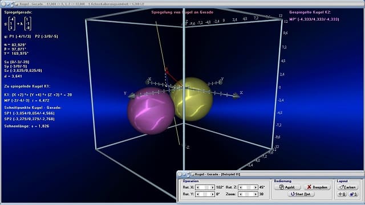
Task: Click the Zoom slider track
Action: point(248,194)
